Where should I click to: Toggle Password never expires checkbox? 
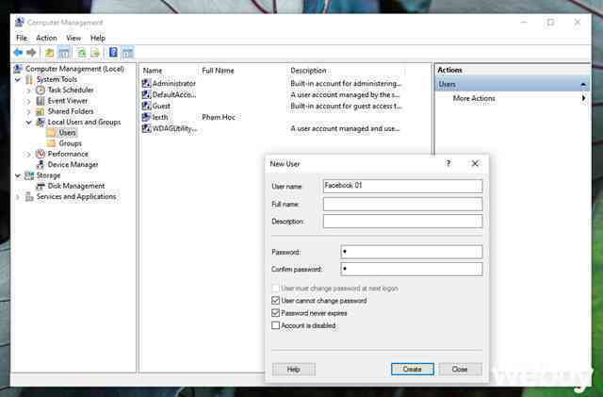point(275,313)
